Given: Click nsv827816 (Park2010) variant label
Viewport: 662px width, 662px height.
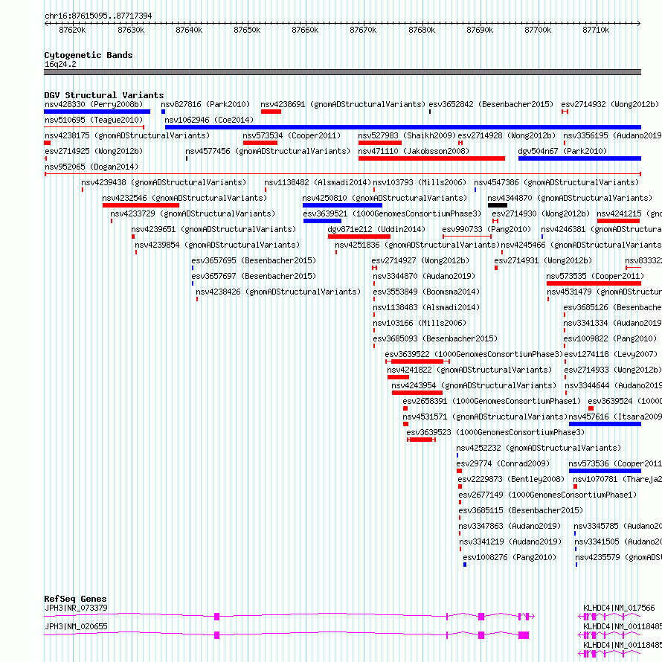Looking at the screenshot, I should point(205,104).
